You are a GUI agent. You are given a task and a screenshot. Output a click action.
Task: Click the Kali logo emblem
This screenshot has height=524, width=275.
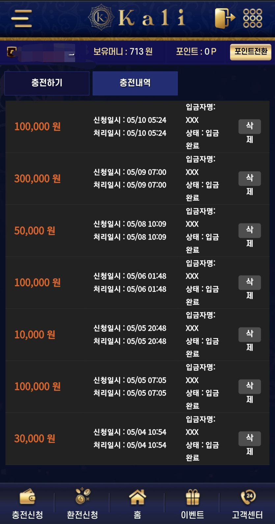101,17
